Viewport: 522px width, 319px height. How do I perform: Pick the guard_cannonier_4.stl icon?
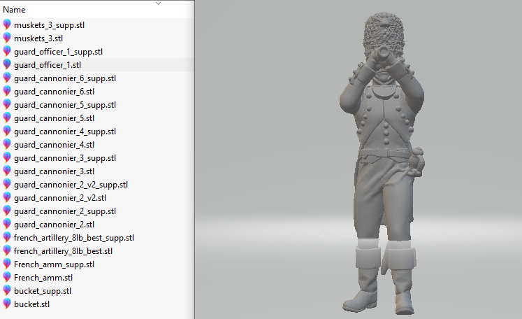[x=7, y=145]
